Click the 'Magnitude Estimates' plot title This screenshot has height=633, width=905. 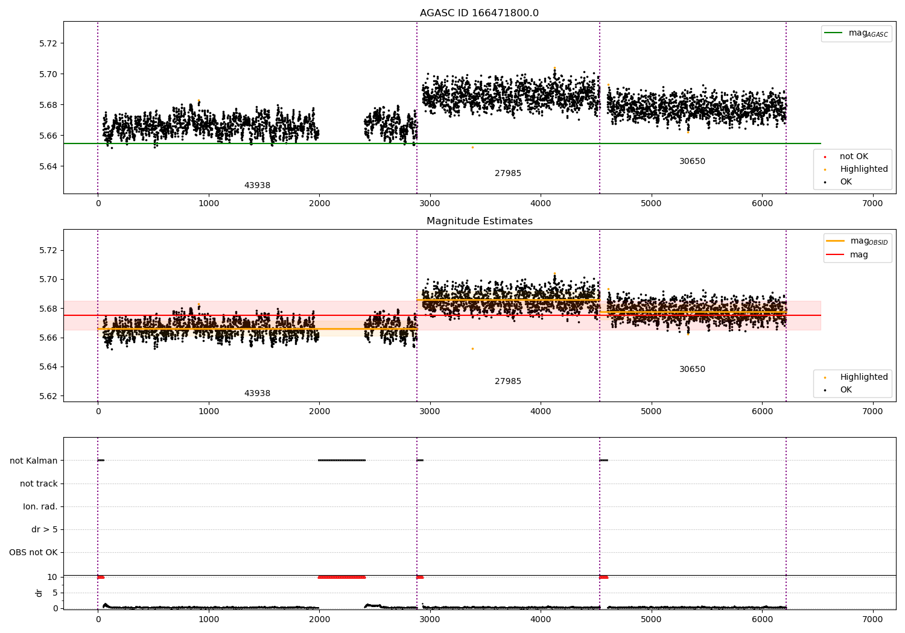pos(479,221)
